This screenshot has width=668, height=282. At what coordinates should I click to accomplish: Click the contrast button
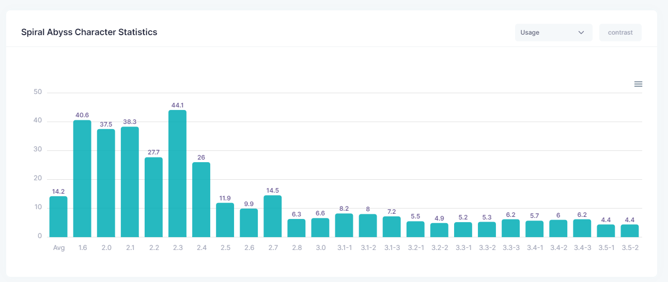click(620, 33)
